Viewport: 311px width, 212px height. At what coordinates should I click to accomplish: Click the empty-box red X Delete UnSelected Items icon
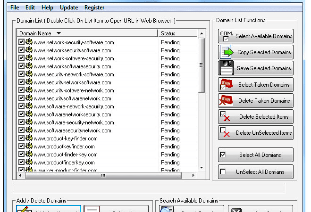coord(225,132)
